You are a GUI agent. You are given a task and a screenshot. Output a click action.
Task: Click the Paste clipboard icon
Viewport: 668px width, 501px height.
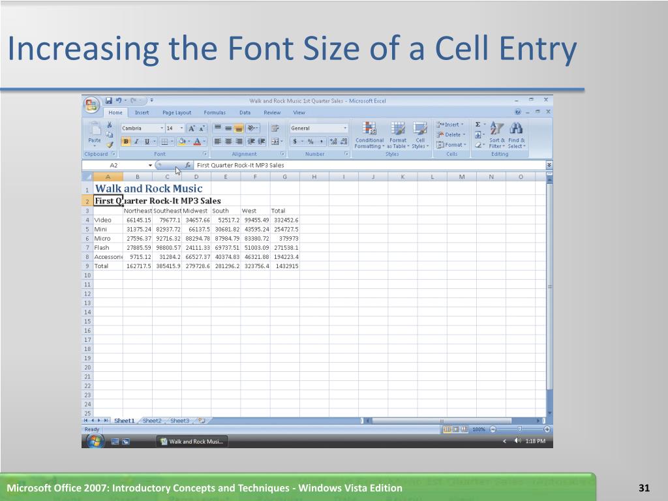[95, 129]
